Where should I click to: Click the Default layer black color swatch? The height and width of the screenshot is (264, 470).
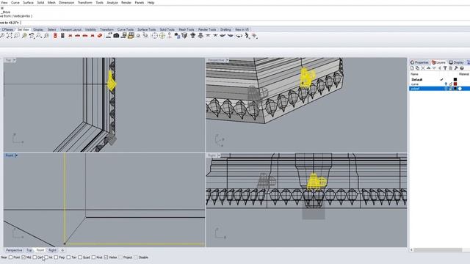click(x=455, y=80)
